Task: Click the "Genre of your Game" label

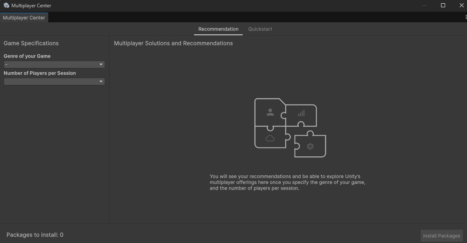Action: click(x=27, y=56)
